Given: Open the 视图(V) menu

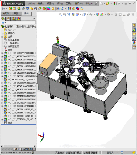Looking at the screenshot, I should coord(50,3).
